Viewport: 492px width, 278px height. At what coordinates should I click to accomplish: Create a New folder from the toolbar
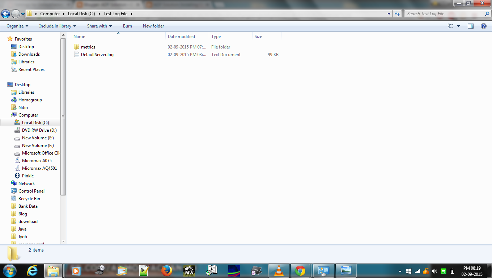click(153, 26)
